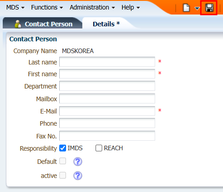Toggle the active checkbox
The height and width of the screenshot is (192, 223).
[x=62, y=175]
